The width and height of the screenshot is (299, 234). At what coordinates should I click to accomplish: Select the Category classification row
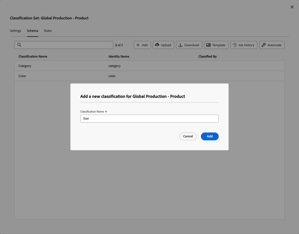[x=149, y=66]
